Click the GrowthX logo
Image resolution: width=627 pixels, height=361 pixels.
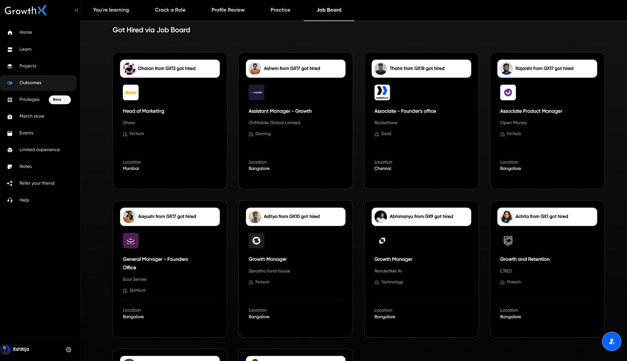(x=25, y=10)
